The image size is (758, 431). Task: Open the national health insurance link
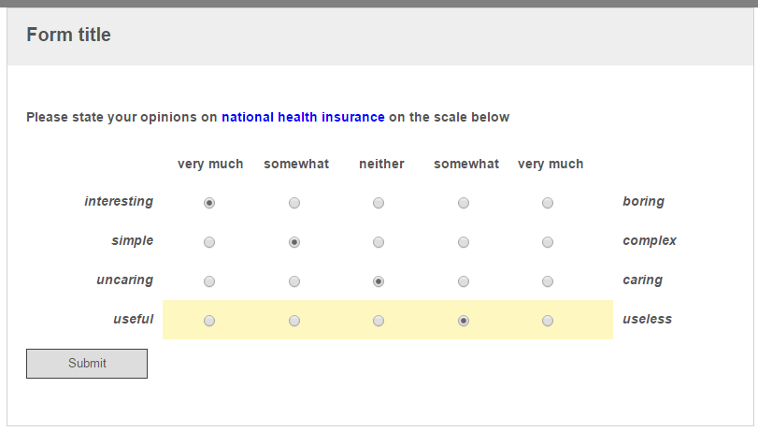[x=303, y=117]
